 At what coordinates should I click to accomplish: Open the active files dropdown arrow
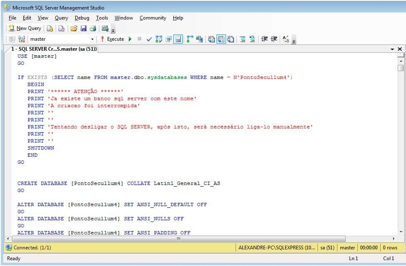point(392,49)
